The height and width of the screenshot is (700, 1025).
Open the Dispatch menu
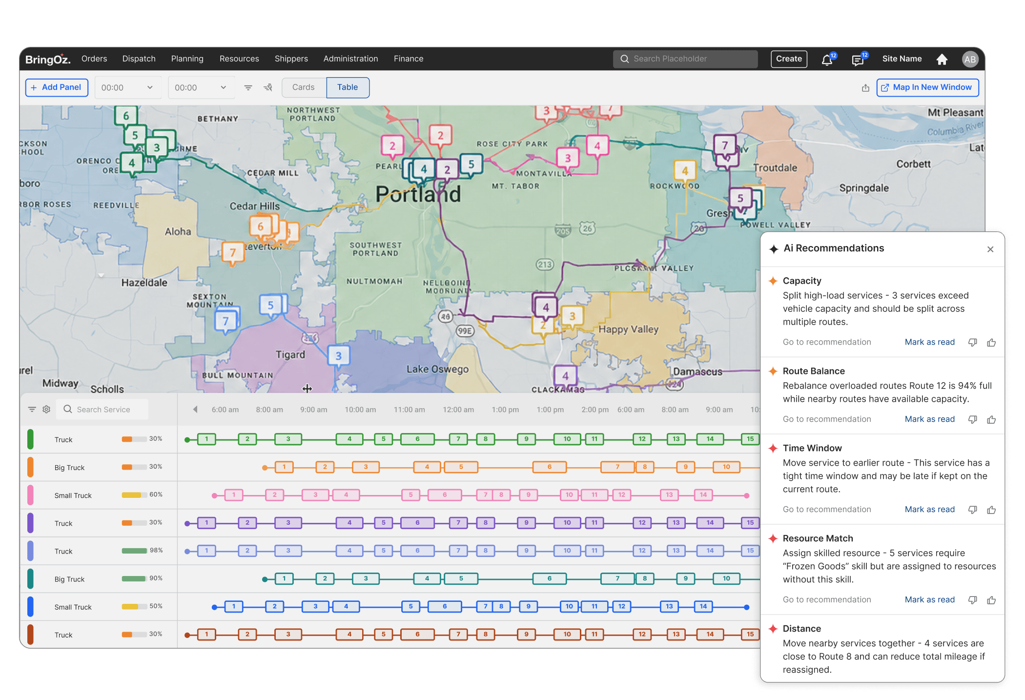[139, 59]
